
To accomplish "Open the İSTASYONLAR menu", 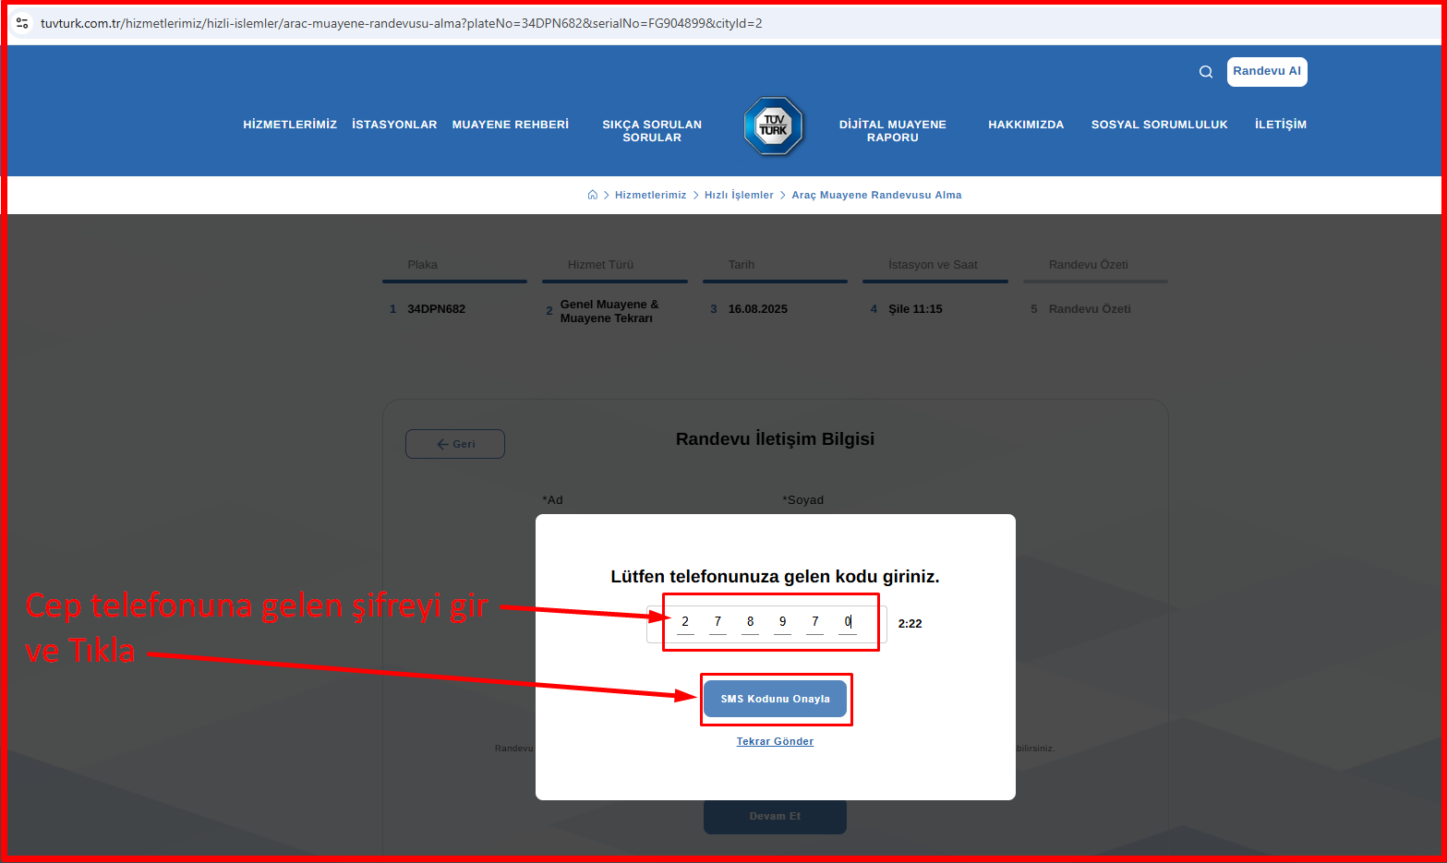I will (394, 125).
